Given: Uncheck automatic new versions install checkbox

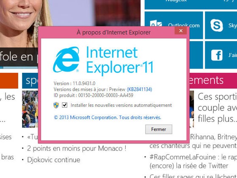Looking at the screenshot, I should point(64,105).
